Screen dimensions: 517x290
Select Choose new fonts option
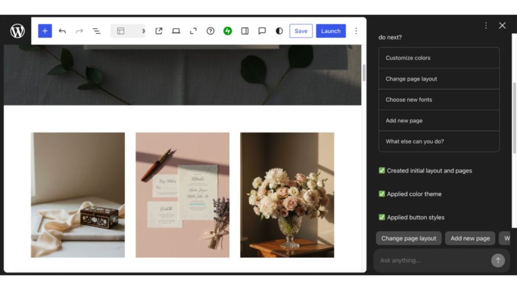[439, 99]
